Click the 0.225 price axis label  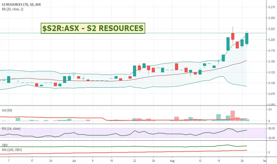point(272,29)
